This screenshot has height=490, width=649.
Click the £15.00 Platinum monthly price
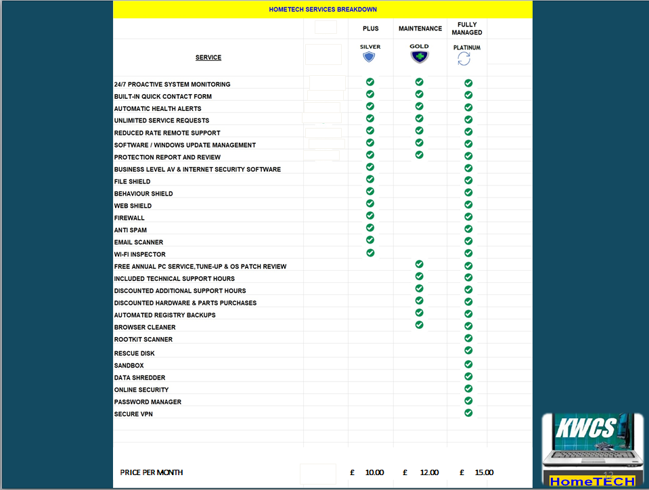[x=477, y=472]
